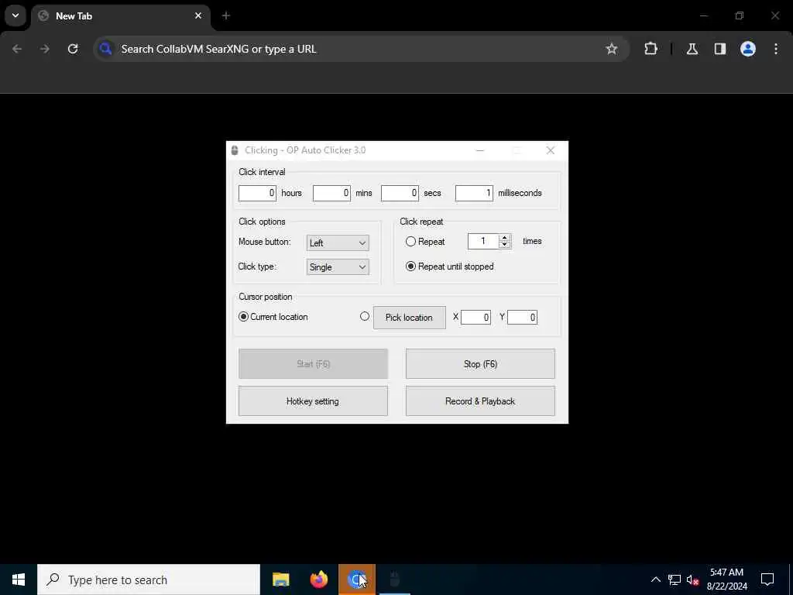The image size is (793, 595).
Task: Go forward with the browser forward arrow
Action: click(x=45, y=49)
